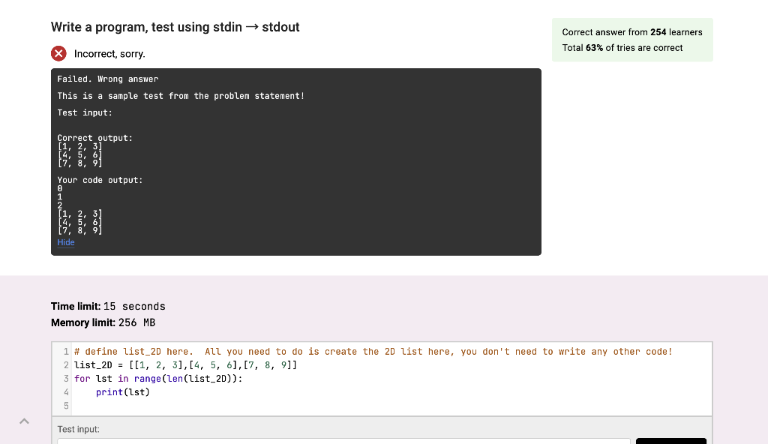Click the 'Memory limit: 256 MB' text
The image size is (768, 444).
pos(103,322)
